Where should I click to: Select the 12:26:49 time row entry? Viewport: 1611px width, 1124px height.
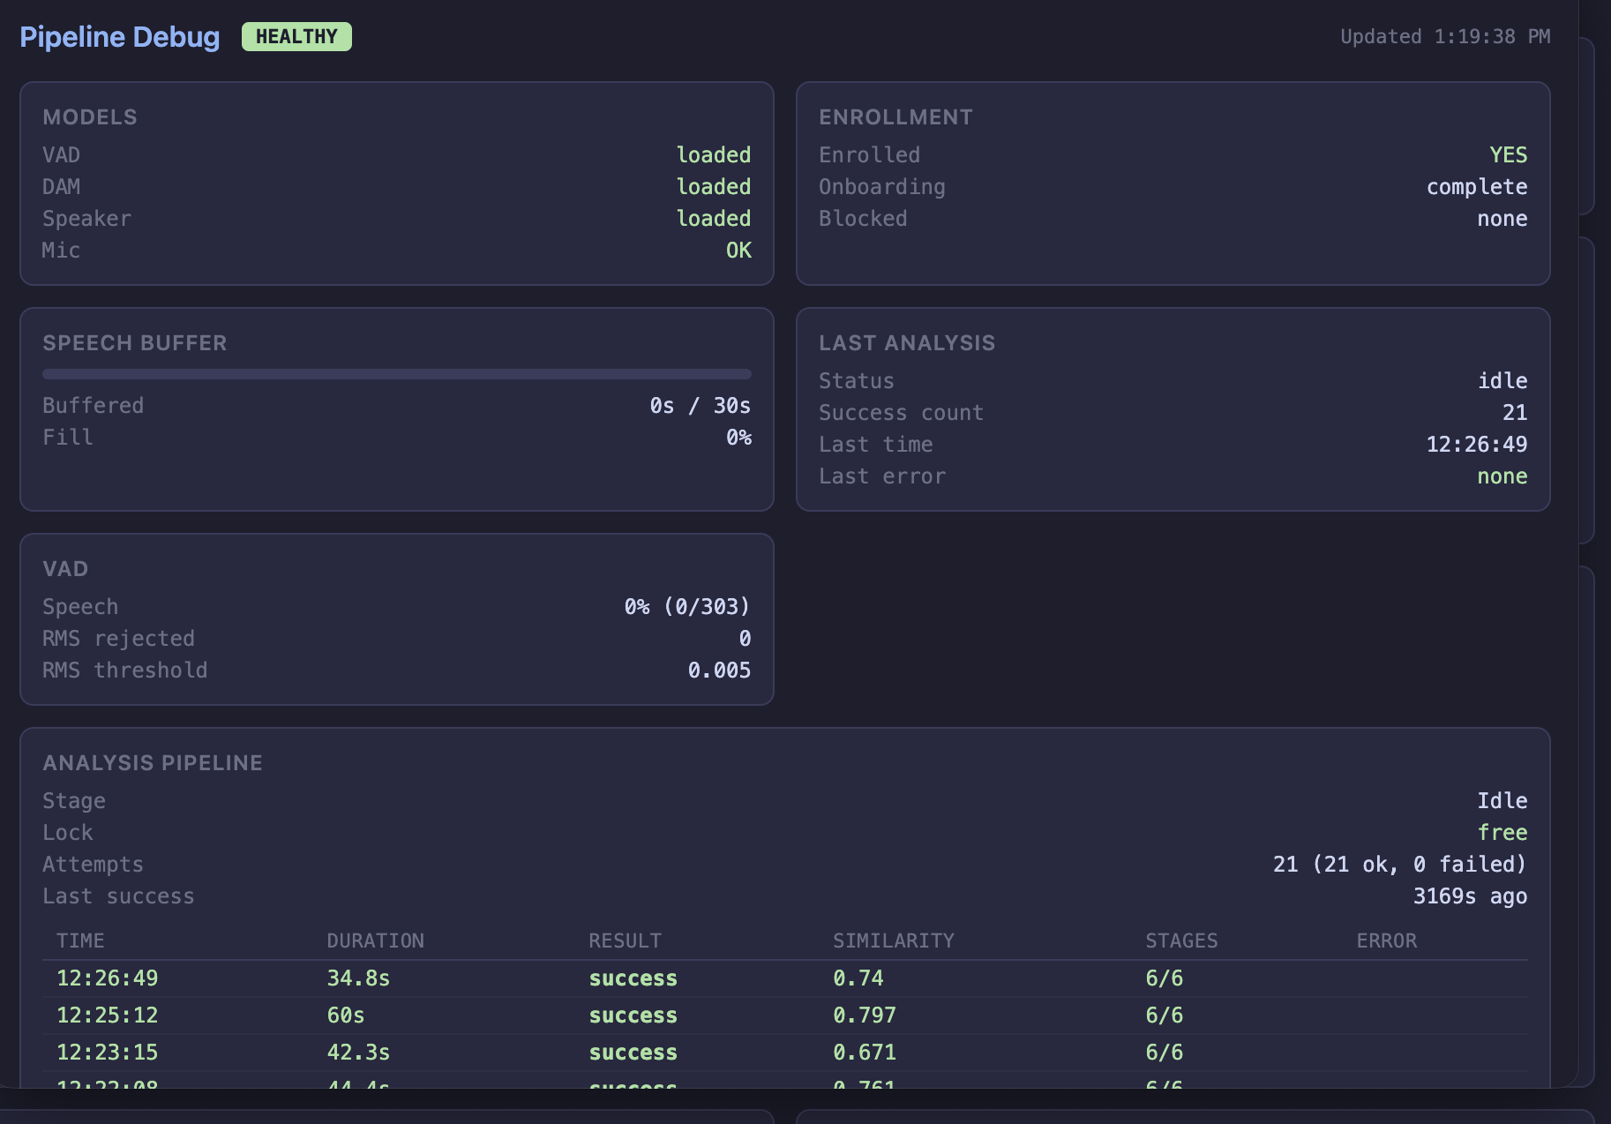tap(108, 978)
